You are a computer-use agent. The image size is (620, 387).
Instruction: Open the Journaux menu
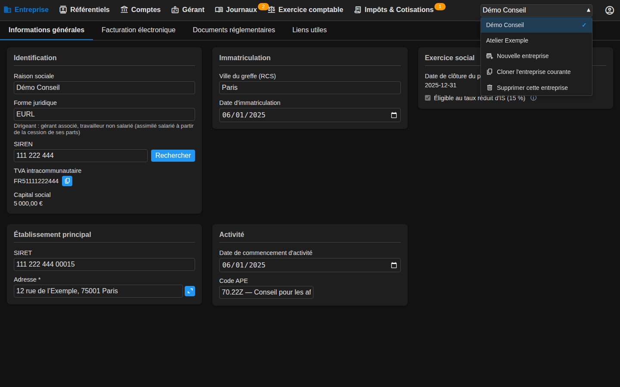pyautogui.click(x=236, y=10)
